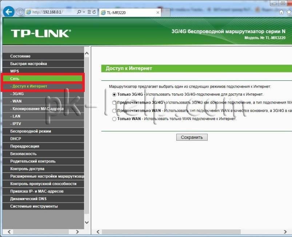The width and height of the screenshot is (292, 237).
Task: Open "Привязка IP- и MAC-адресов" menu item
Action: coord(43,192)
